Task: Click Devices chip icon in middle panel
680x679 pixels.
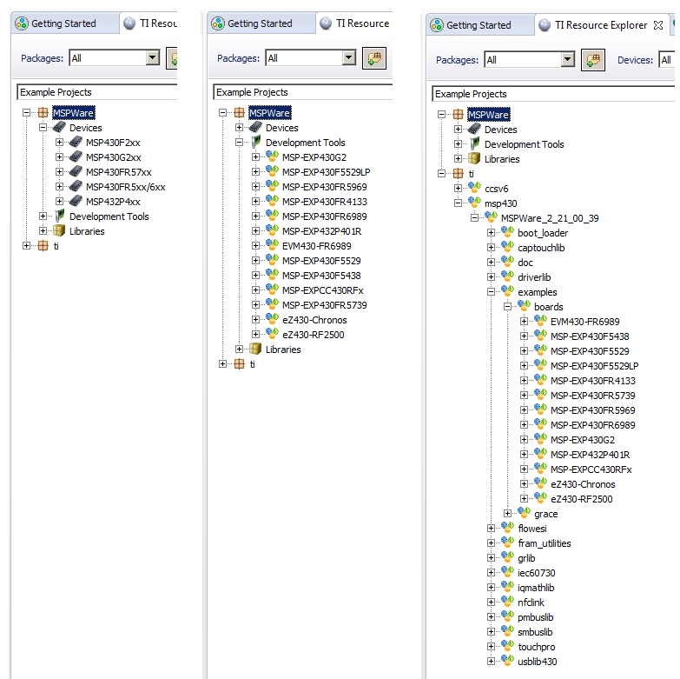Action: 255,127
